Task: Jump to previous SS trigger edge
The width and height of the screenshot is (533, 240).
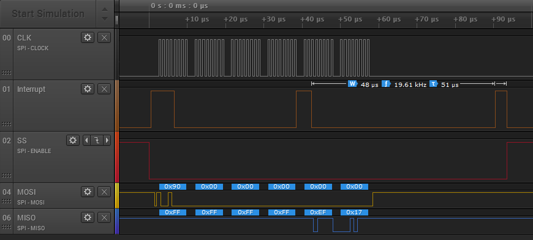Action: 86,140
